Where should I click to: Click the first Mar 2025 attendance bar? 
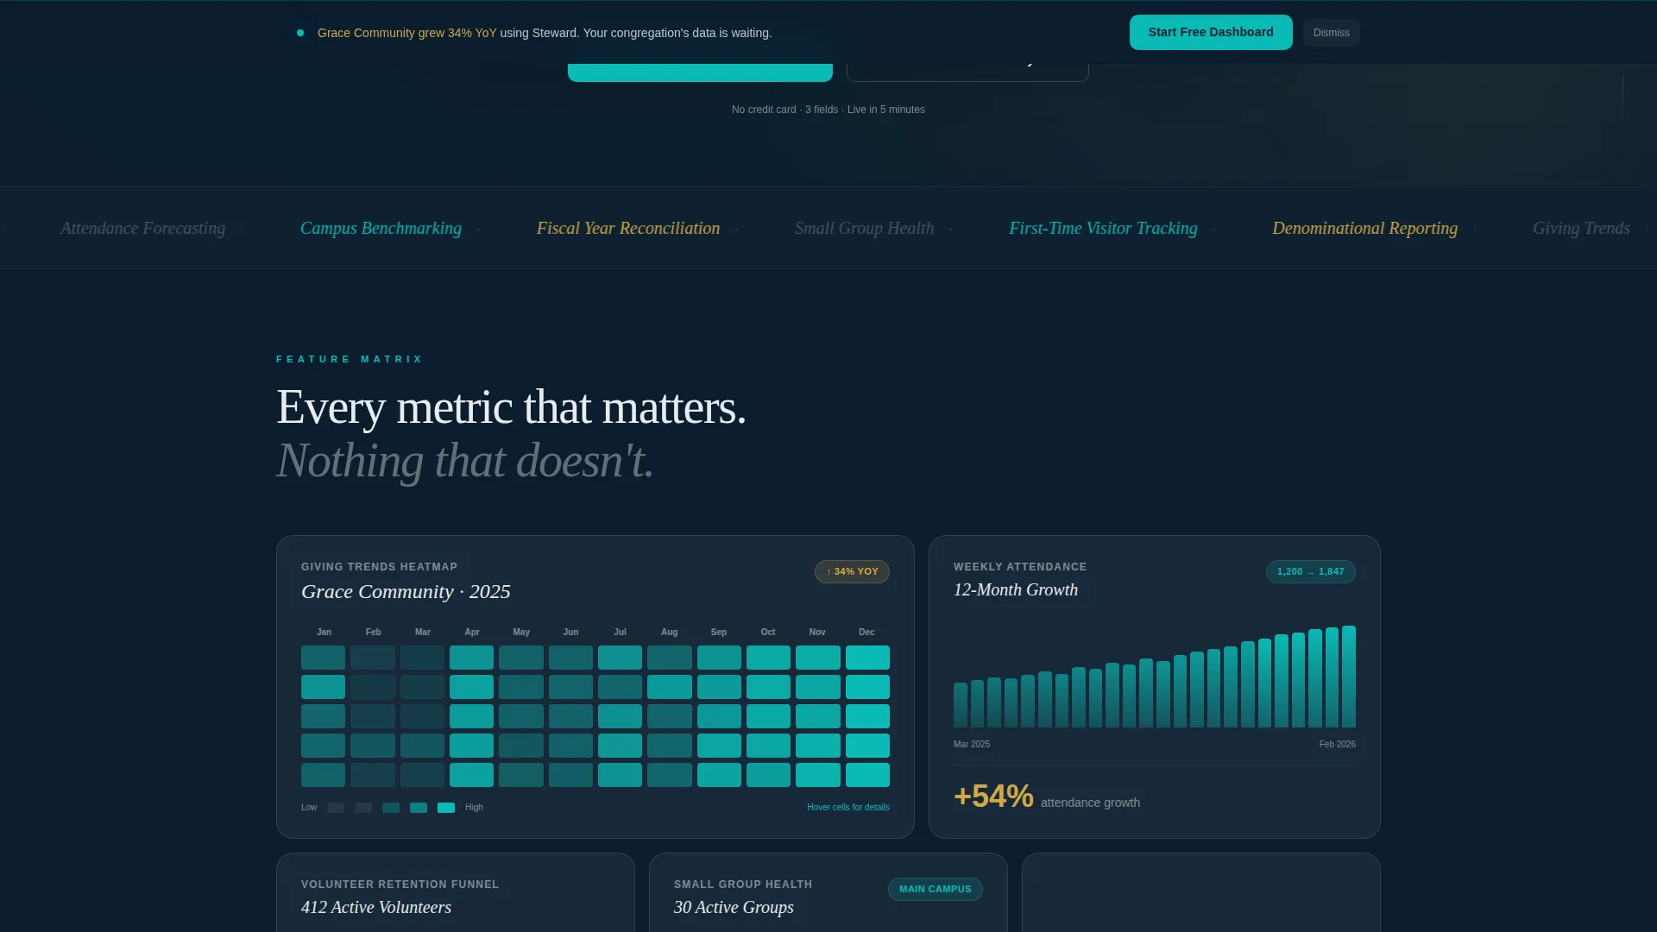(961, 705)
